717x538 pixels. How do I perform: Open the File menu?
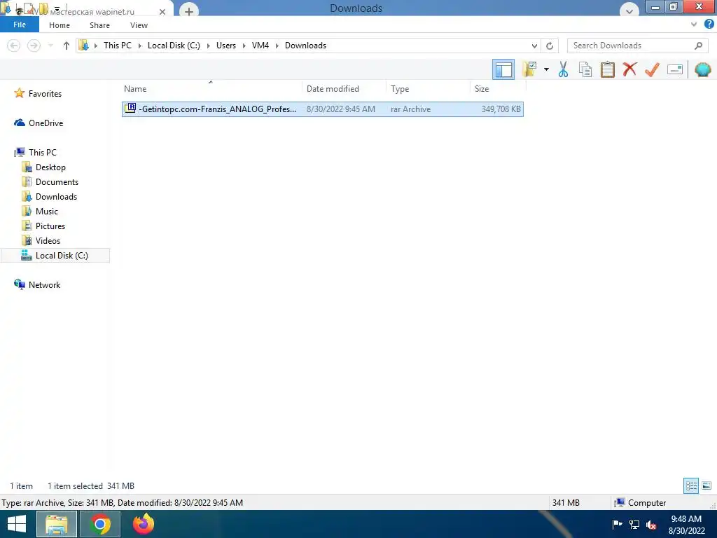pos(20,25)
